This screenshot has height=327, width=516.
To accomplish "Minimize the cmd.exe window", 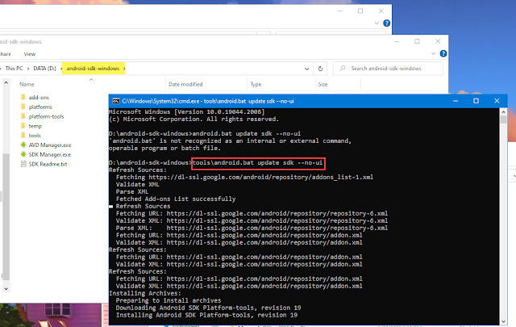I will [x=456, y=101].
